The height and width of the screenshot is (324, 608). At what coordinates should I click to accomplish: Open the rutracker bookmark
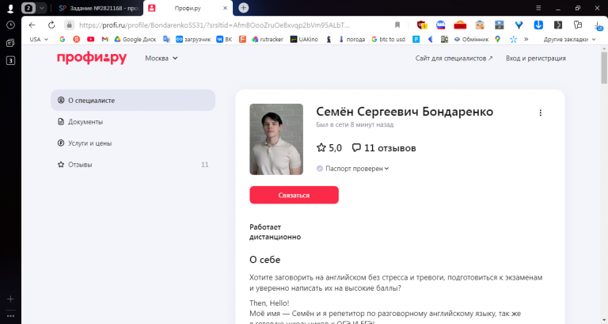tap(268, 39)
